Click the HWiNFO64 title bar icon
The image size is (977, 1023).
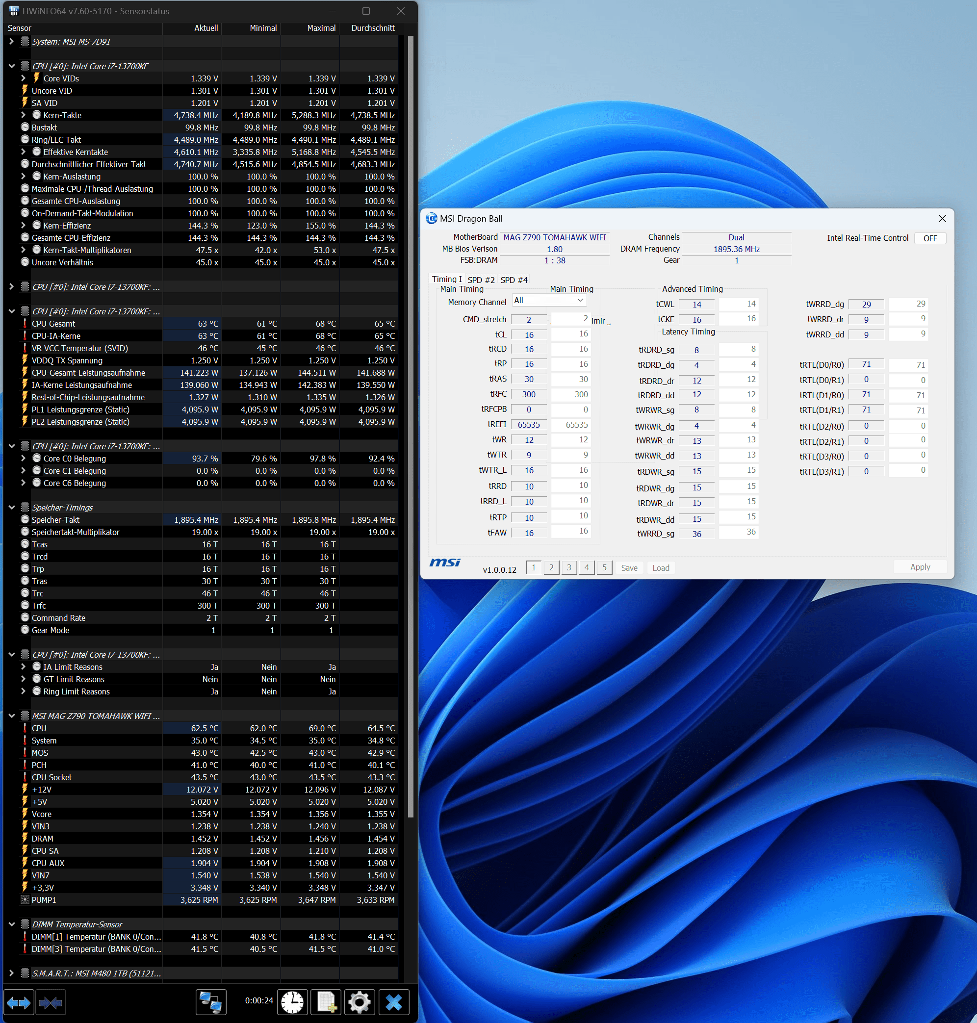coord(14,11)
